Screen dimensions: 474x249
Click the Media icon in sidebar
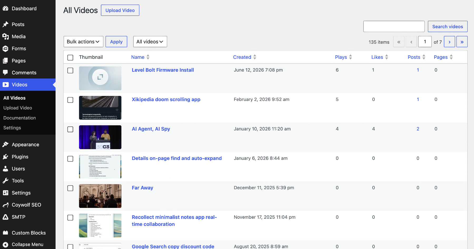6,36
